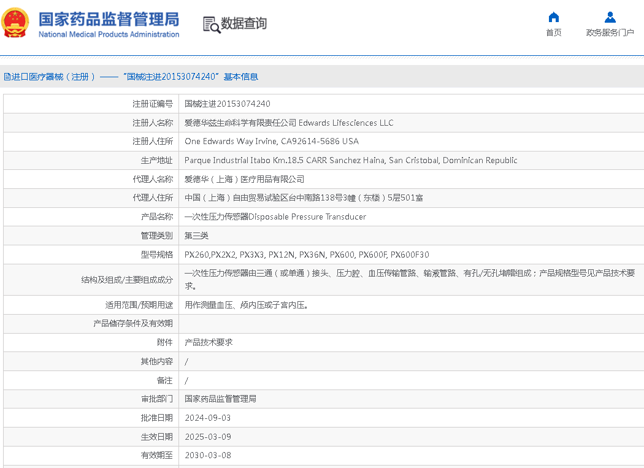644x468 pixels.
Task: Click the 首页 label
Action: pyautogui.click(x=554, y=33)
